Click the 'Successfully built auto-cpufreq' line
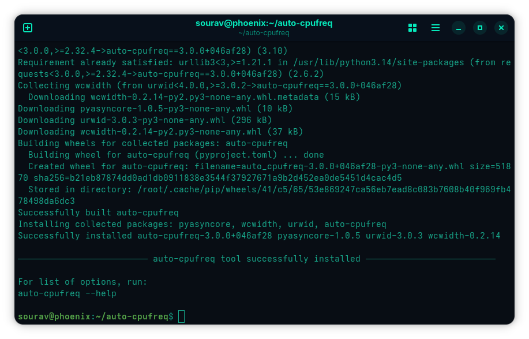The width and height of the screenshot is (529, 339). point(98,213)
